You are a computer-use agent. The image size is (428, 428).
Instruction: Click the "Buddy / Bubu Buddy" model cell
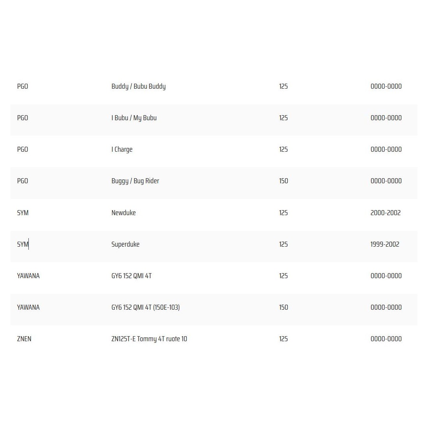point(138,86)
